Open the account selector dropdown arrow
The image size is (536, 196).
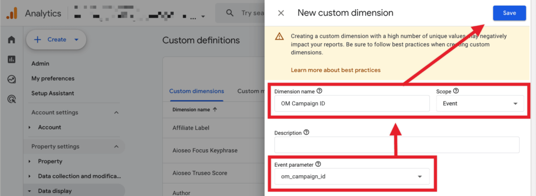pyautogui.click(x=203, y=16)
